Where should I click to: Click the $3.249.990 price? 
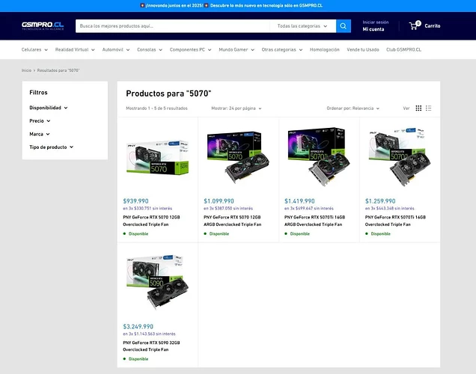[138, 327]
